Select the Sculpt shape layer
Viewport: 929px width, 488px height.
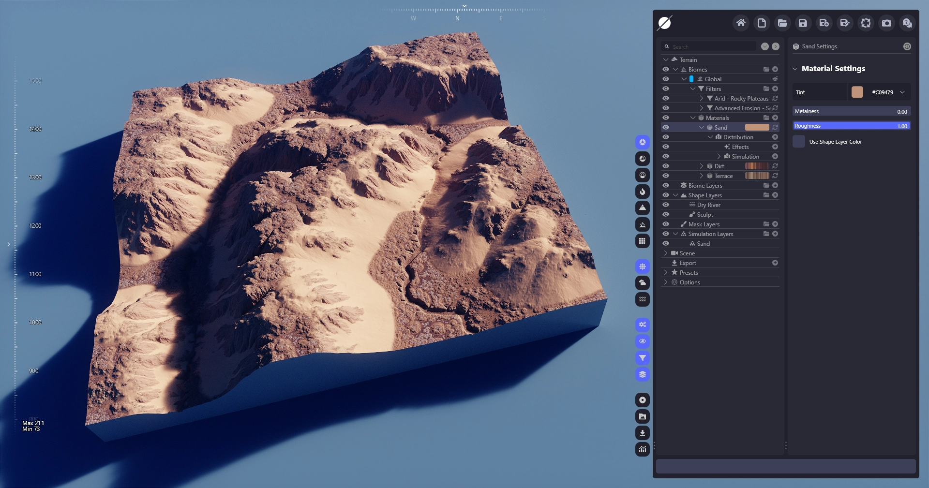point(704,214)
